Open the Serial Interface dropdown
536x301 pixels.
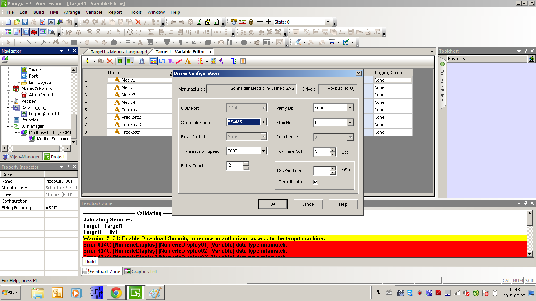click(x=264, y=122)
